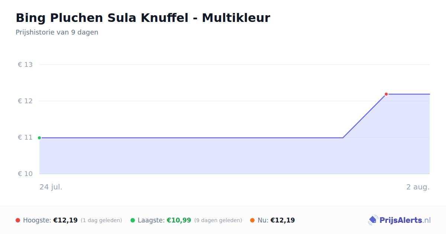Click the € 13 axis label
Screen dimensions: 446x234
25,65
